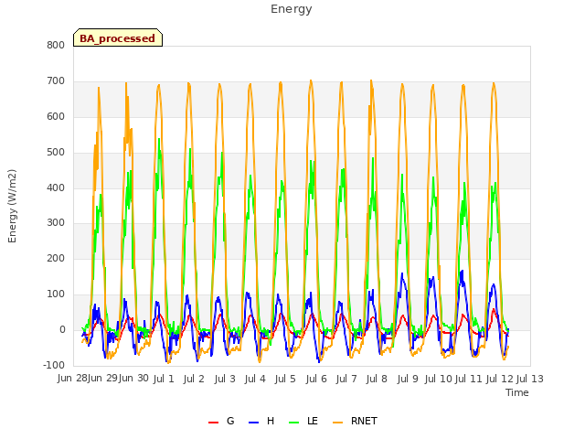Viewport: 585px width, 439px height.
Task: Click the 600 y-axis tick label
Action: click(x=56, y=117)
